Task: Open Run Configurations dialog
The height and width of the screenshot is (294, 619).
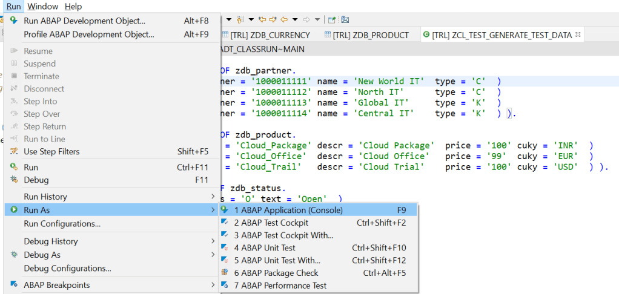Action: pyautogui.click(x=62, y=224)
